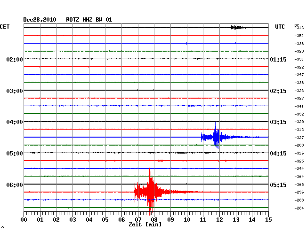Click the DC offset value -304
Viewport: 306px width, 232px height.
point(299,177)
